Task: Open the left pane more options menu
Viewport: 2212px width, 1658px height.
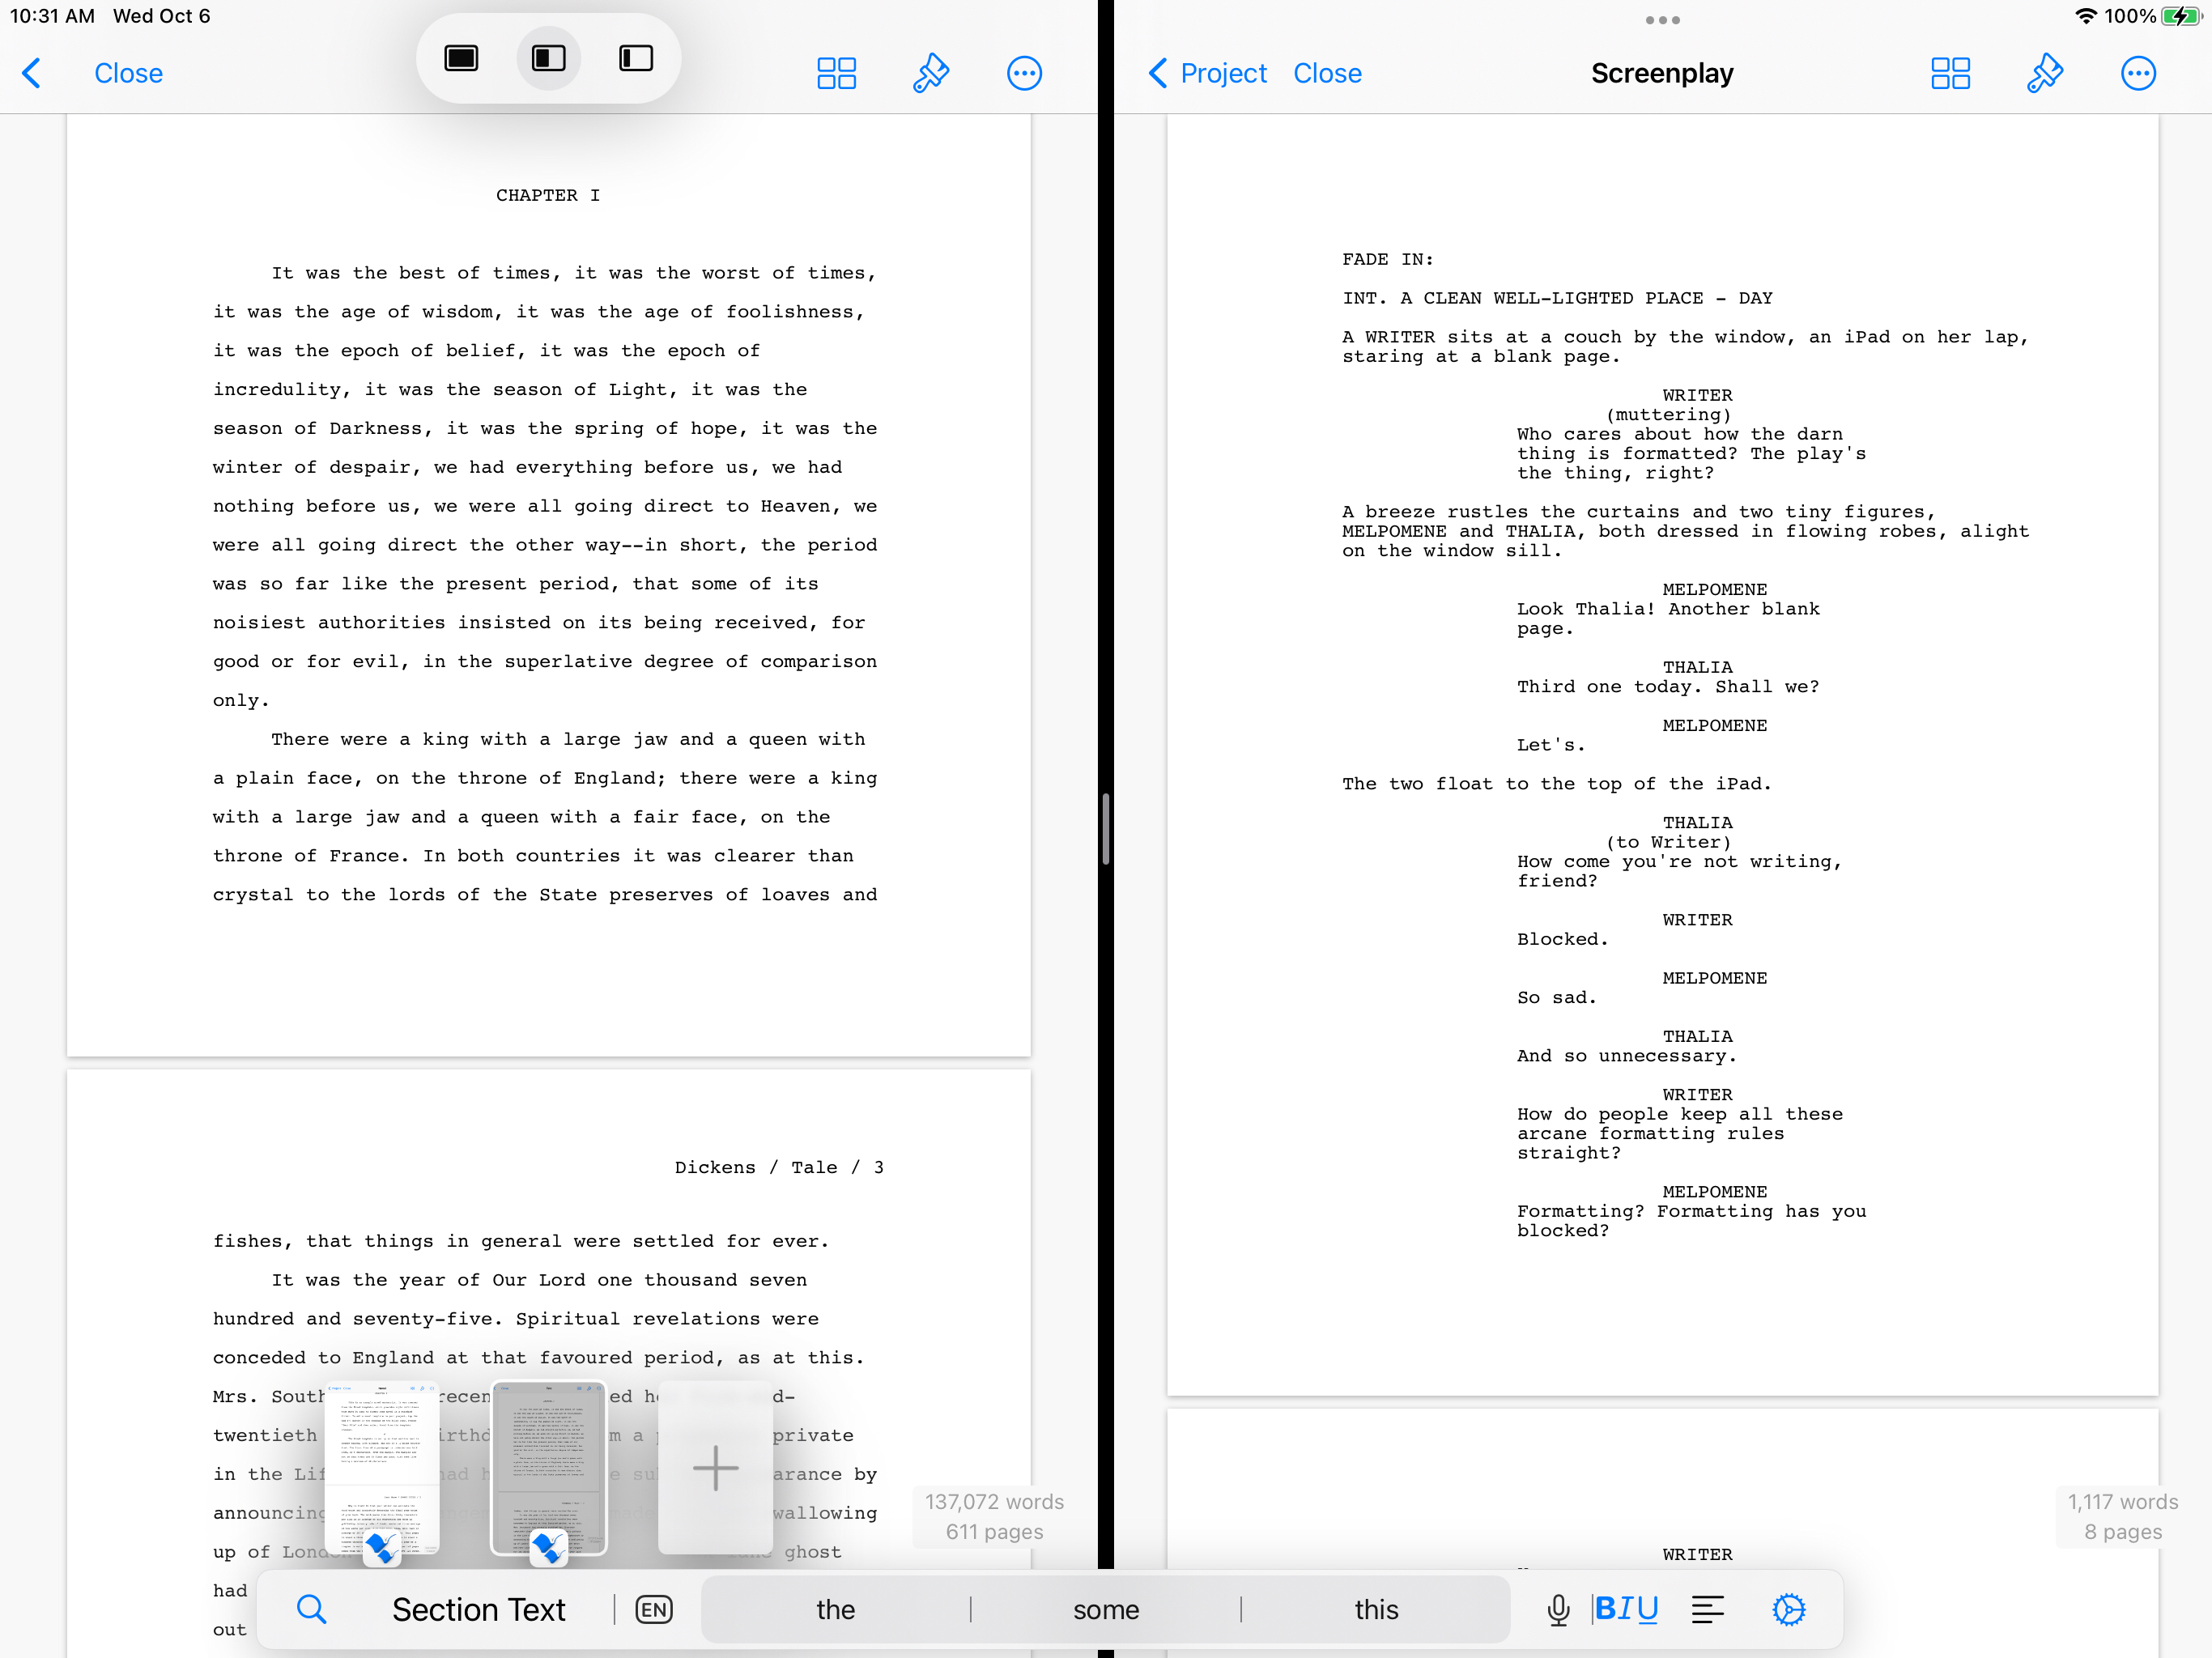Action: pos(1024,73)
